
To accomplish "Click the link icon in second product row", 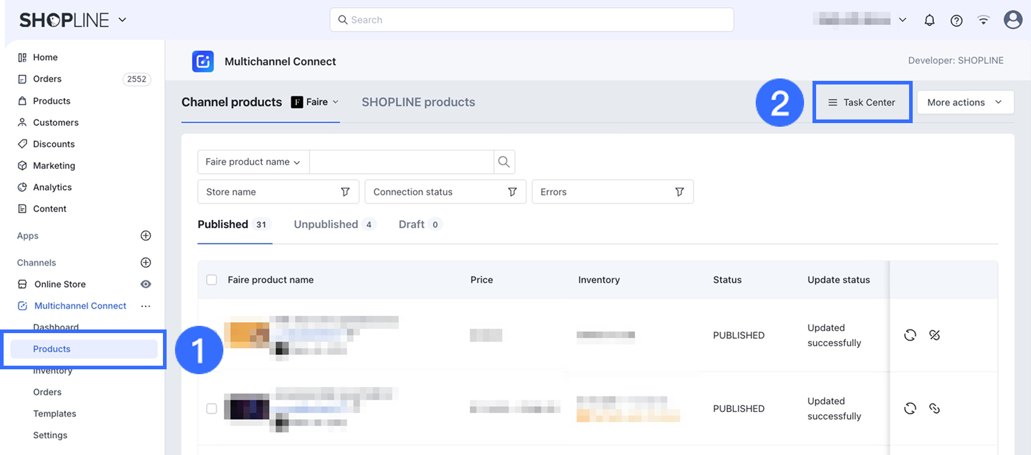I will coord(934,409).
